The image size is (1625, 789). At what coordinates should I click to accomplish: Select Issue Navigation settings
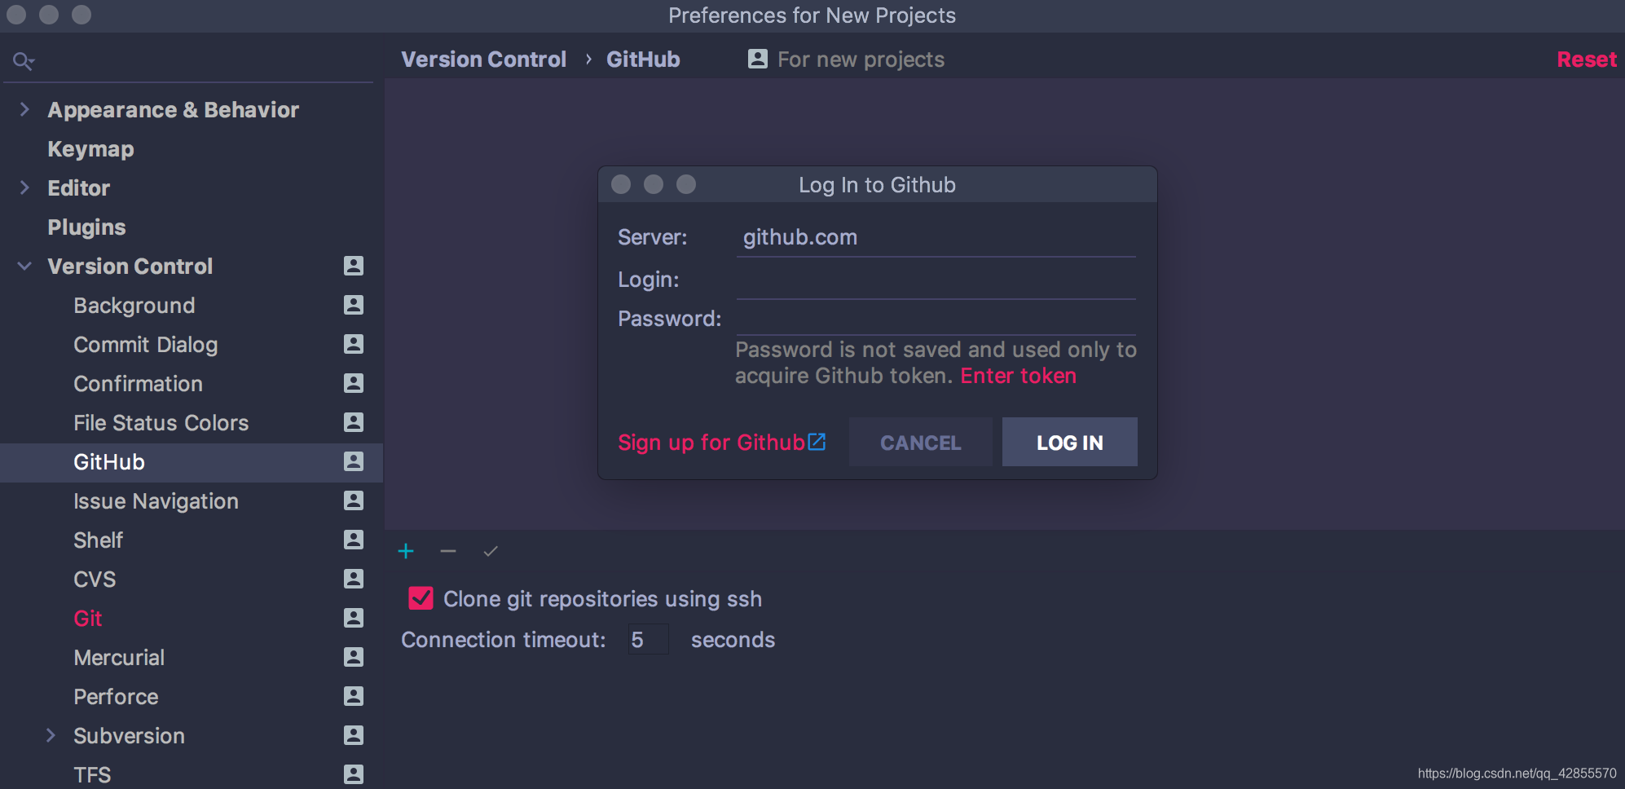click(x=156, y=501)
